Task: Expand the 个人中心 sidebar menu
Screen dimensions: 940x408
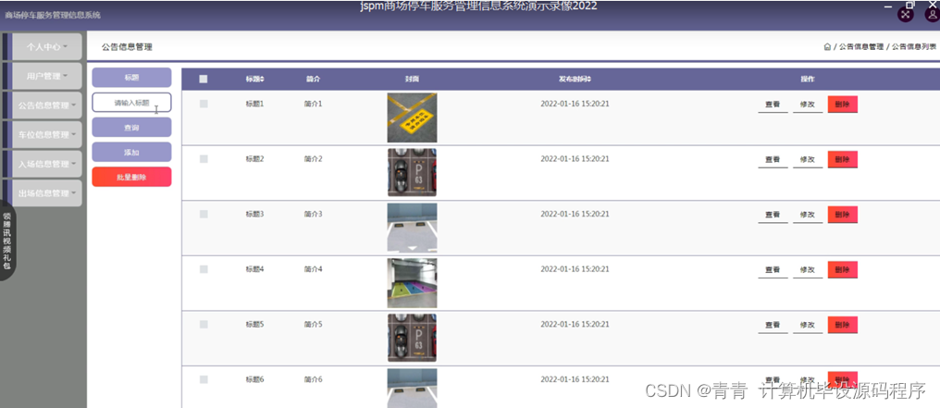Action: pos(47,47)
